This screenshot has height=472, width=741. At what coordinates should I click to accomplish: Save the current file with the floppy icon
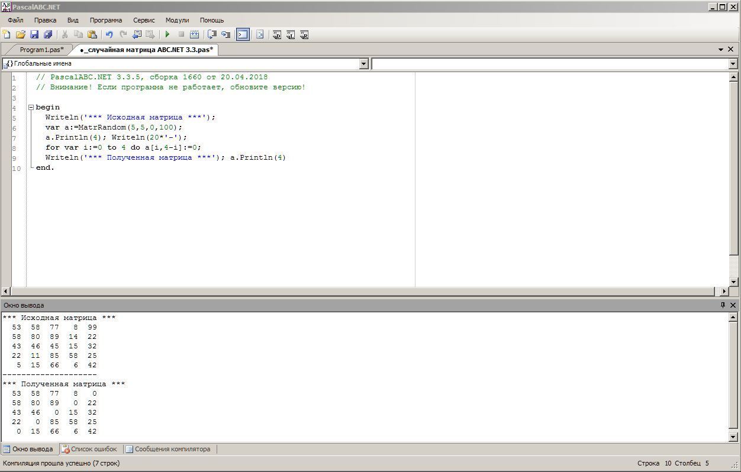click(x=34, y=35)
